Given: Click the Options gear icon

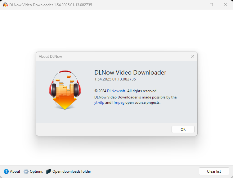Looking at the screenshot, I should pos(26,171).
